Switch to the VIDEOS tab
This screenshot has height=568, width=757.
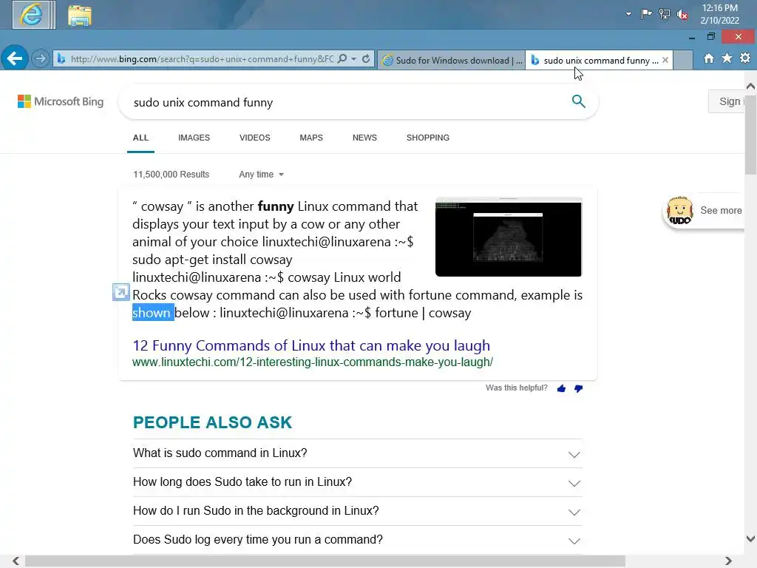tap(254, 138)
